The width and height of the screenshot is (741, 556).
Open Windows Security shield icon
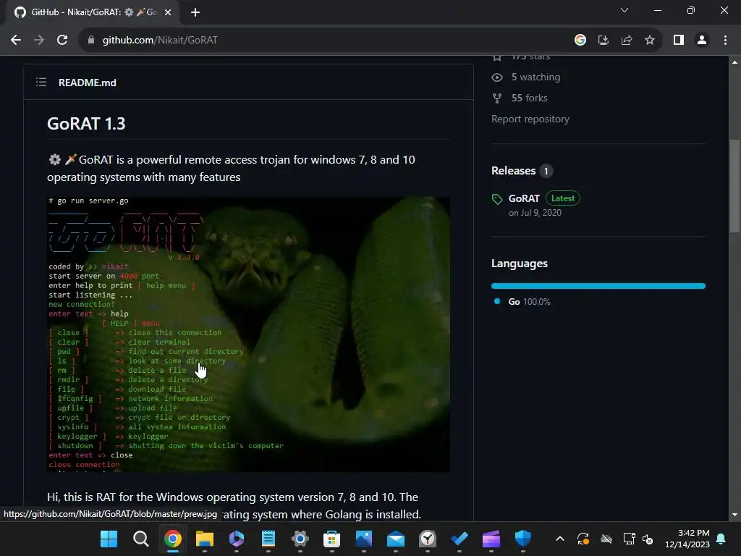(523, 539)
